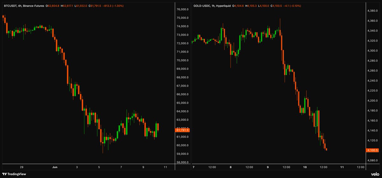The width and height of the screenshot is (382, 178).
Task: Click the 10 date label on gold chart
Action: tap(305, 167)
